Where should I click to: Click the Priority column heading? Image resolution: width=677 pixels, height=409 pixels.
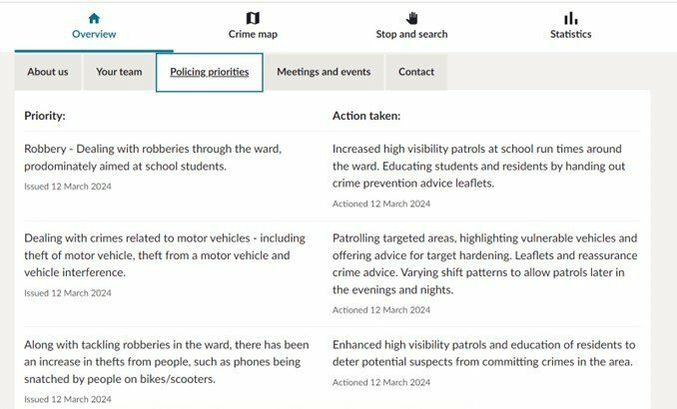pyautogui.click(x=45, y=116)
